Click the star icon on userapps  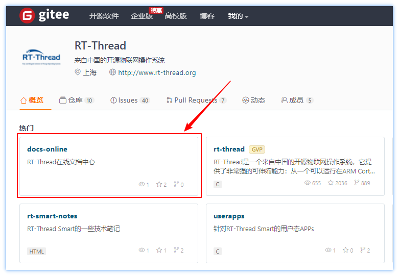(x=345, y=250)
